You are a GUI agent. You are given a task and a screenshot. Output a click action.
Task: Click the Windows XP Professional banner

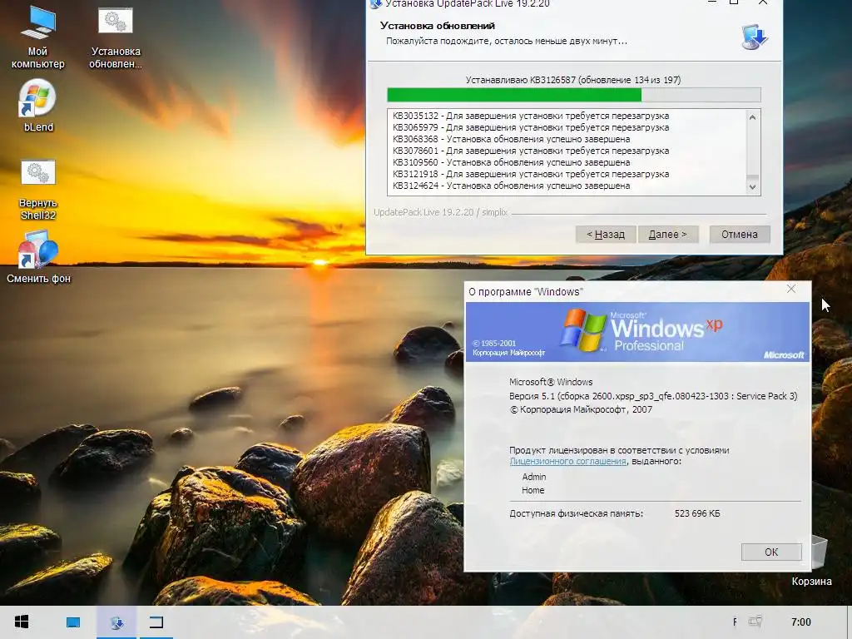pyautogui.click(x=637, y=332)
